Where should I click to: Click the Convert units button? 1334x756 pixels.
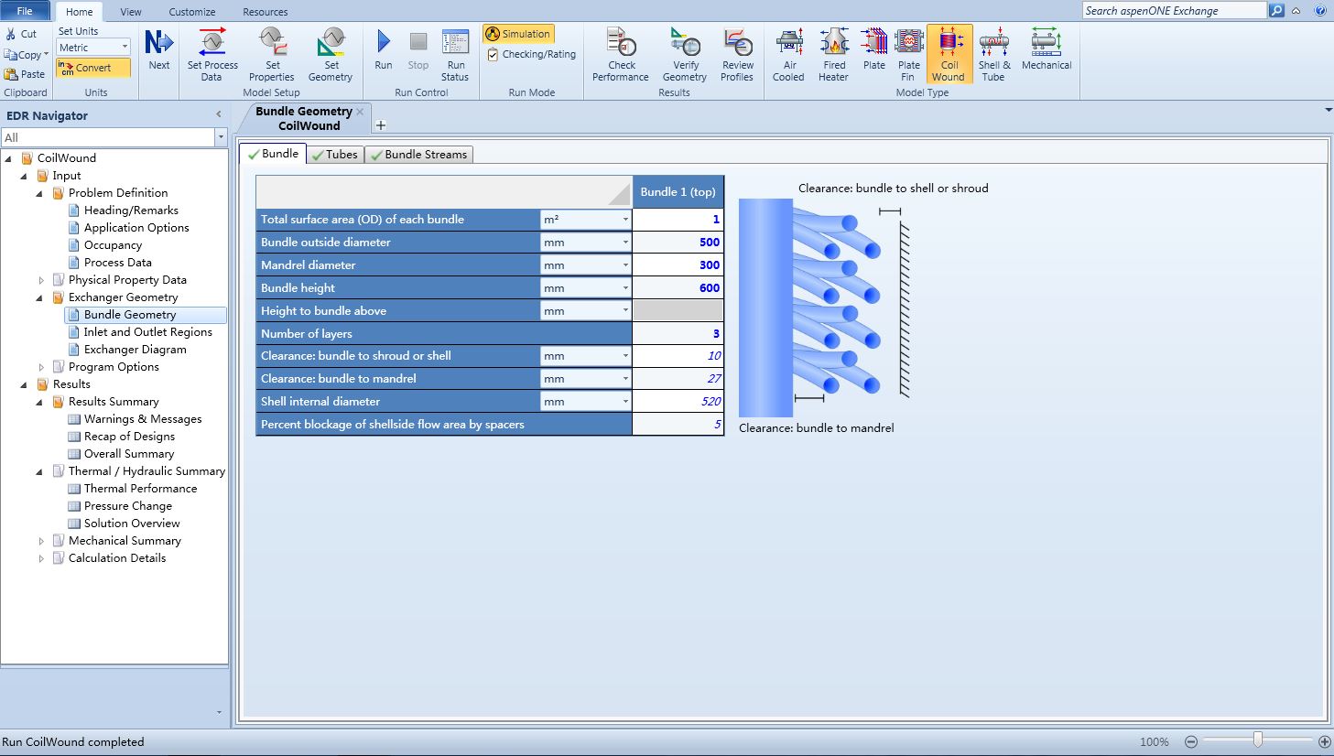click(x=93, y=68)
